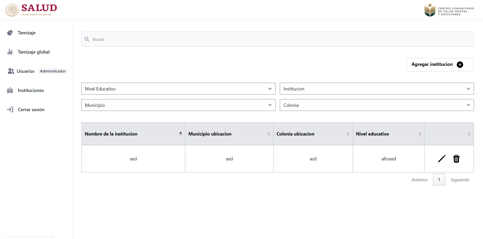Viewport: 483px width, 239px height.
Task: Click the Tamizaje global bar chart icon
Action: coord(10,52)
